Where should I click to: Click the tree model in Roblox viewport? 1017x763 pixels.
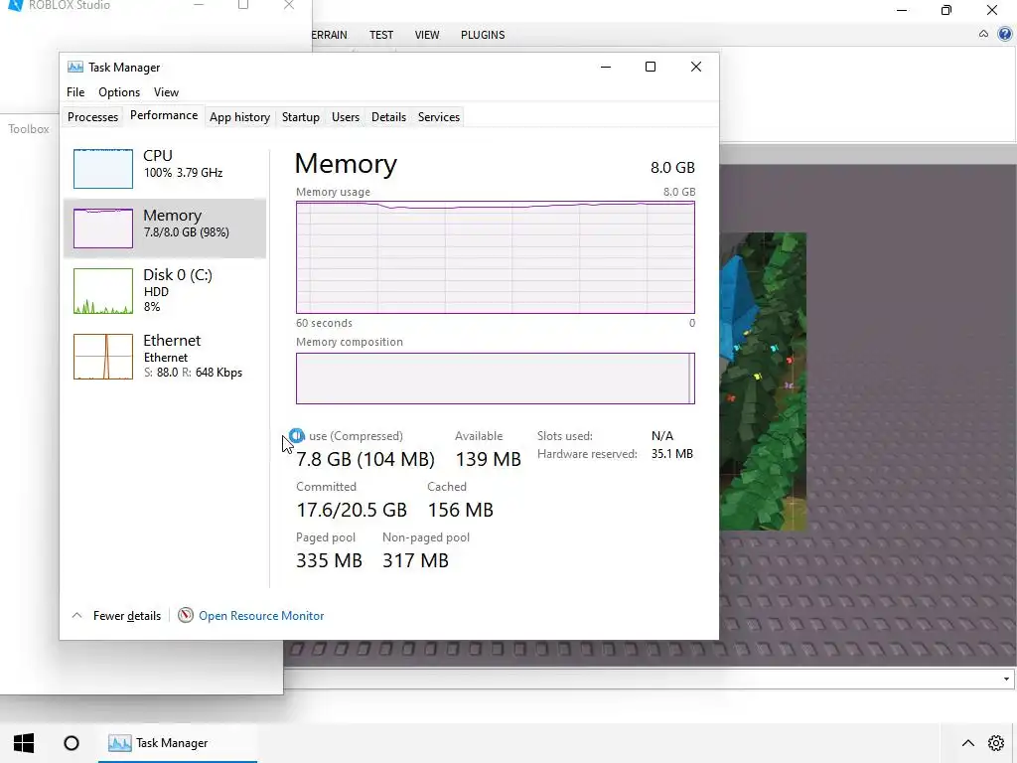763,381
